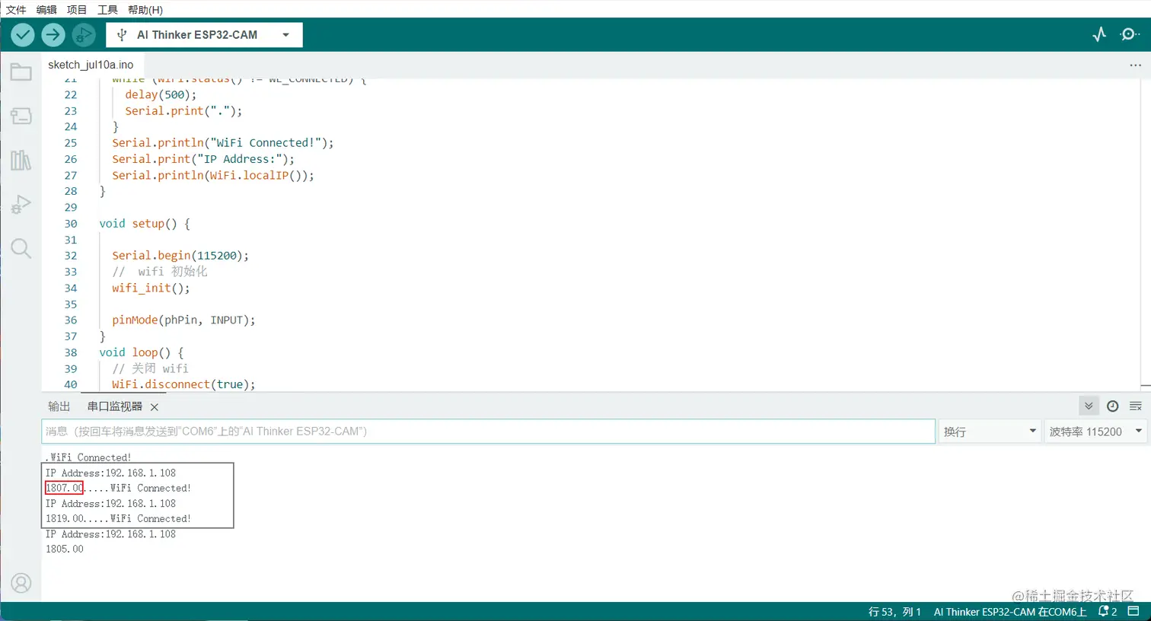The width and height of the screenshot is (1151, 621).
Task: Open the 编辑 menu
Action: point(46,10)
